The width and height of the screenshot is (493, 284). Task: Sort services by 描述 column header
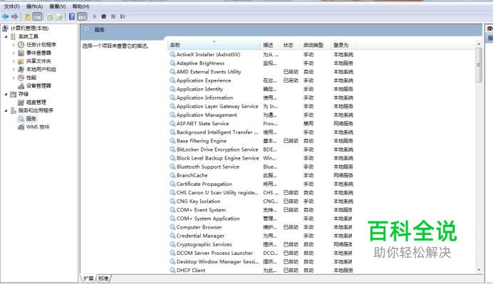271,46
